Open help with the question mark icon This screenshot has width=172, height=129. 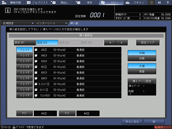point(168,2)
